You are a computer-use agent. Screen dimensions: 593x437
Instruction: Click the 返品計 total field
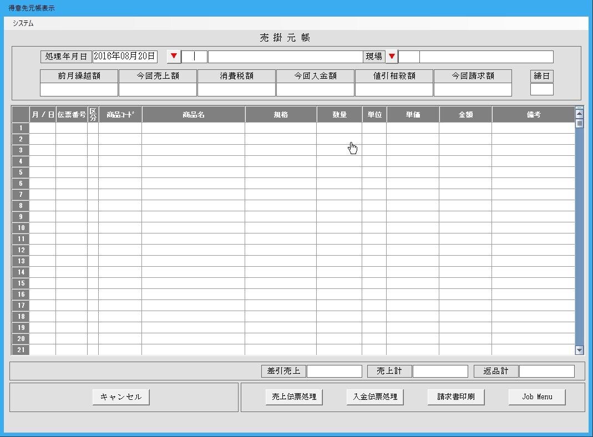coord(547,371)
